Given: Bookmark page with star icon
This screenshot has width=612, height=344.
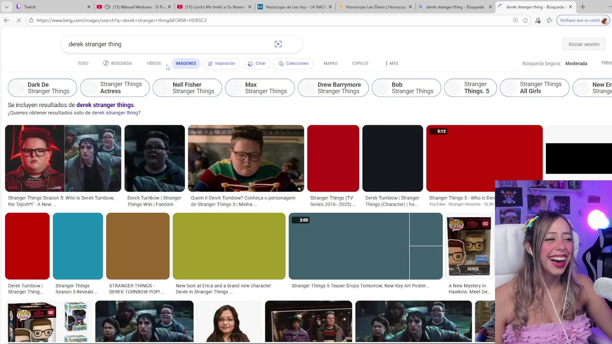Looking at the screenshot, I should (525, 20).
